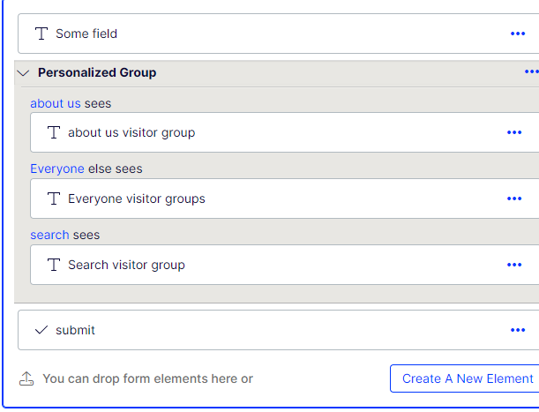Open the Everyone visitor group link
539x412 pixels.
(x=57, y=169)
